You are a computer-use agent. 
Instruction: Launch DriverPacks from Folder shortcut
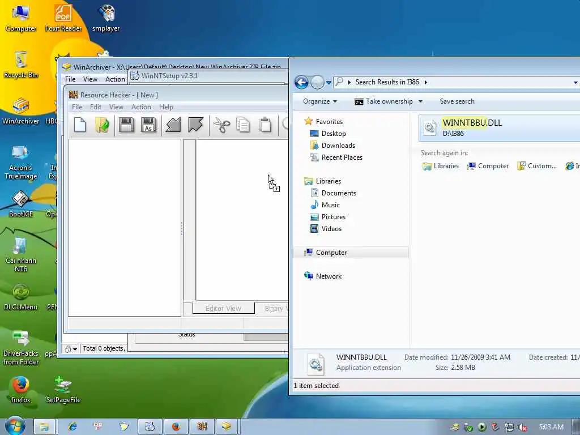pyautogui.click(x=21, y=348)
